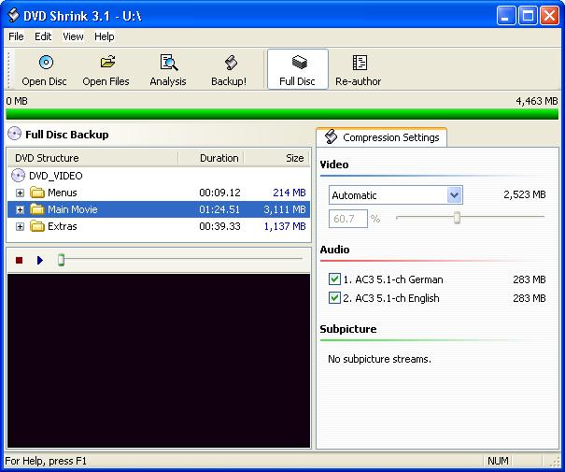This screenshot has width=565, height=472.
Task: Click the DVD Structure column header
Action: (93, 158)
